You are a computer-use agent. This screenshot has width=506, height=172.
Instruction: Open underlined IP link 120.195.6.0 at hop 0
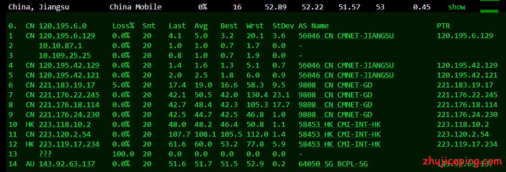point(63,26)
